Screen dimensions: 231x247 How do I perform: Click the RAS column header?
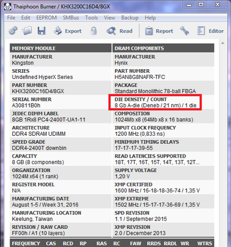(x=102, y=243)
